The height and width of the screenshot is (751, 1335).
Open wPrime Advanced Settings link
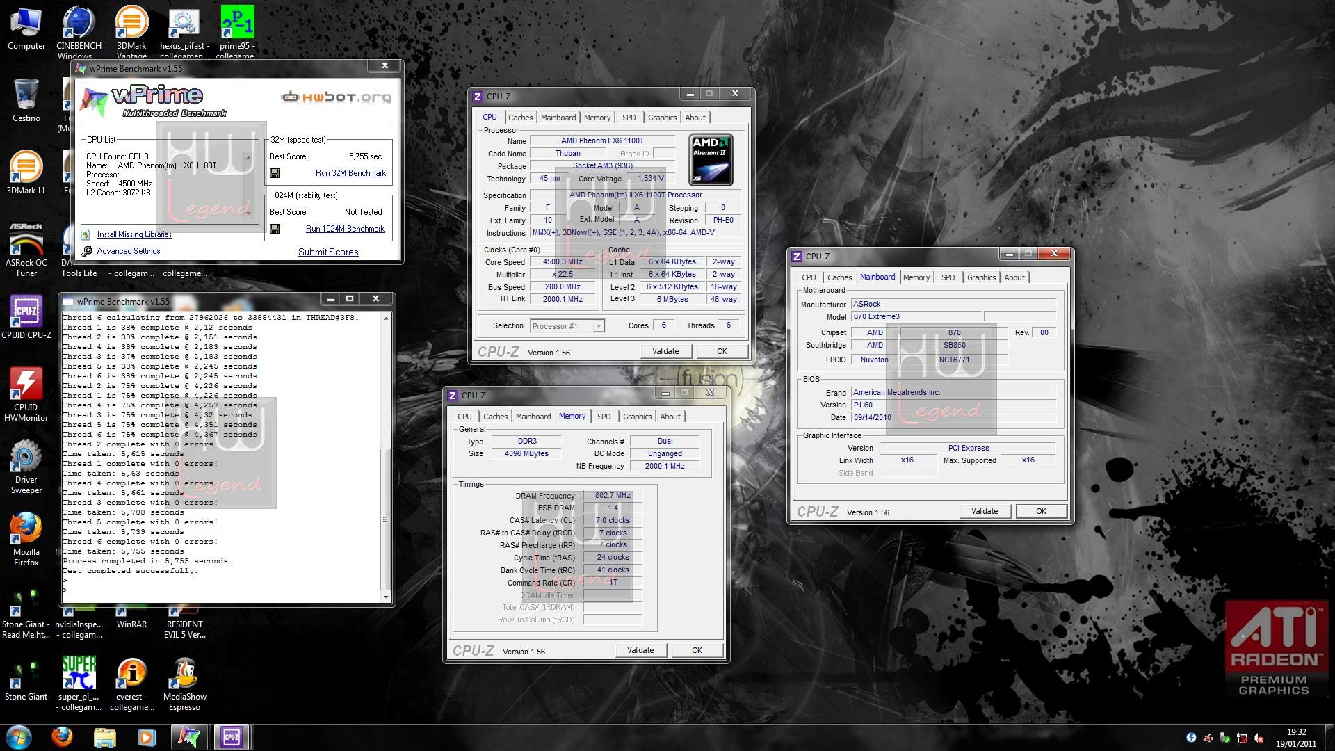pos(129,251)
